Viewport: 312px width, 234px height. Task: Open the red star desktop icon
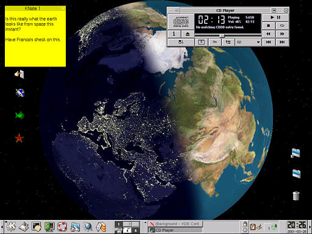[19, 138]
